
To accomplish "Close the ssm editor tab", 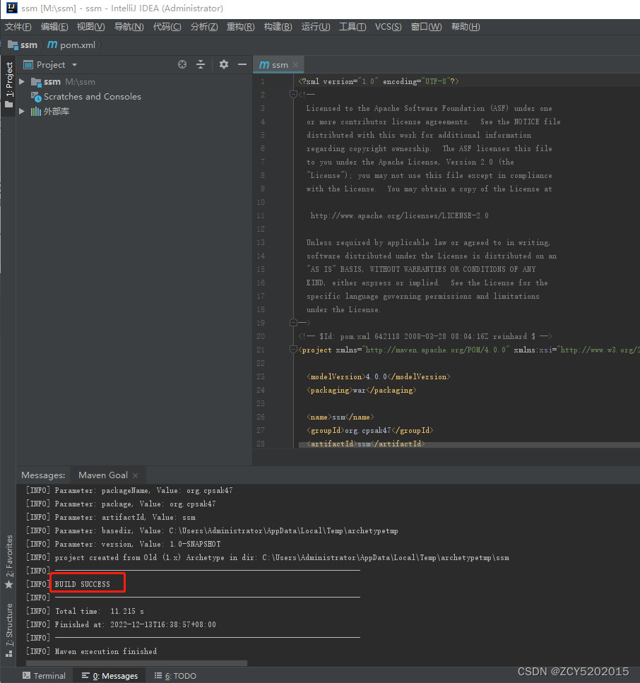I will (x=295, y=64).
